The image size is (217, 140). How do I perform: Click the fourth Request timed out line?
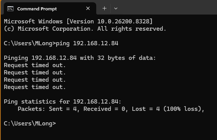(35, 87)
